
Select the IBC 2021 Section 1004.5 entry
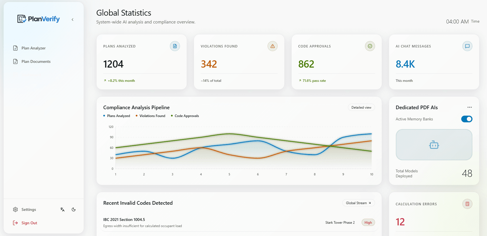tap(239, 223)
